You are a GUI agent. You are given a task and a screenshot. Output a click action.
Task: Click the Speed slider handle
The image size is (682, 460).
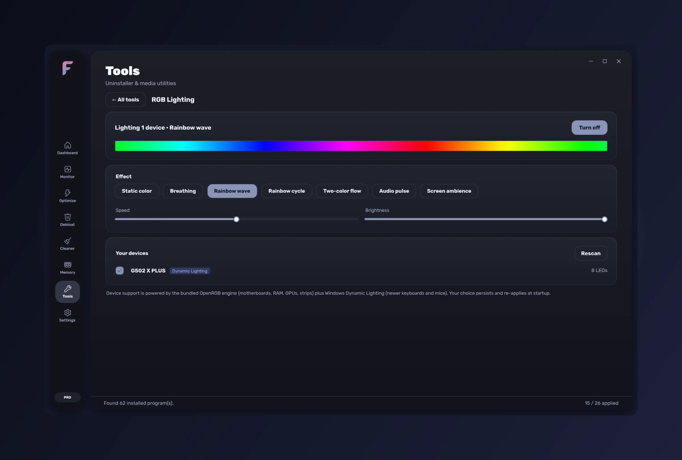tap(236, 219)
